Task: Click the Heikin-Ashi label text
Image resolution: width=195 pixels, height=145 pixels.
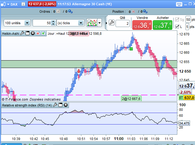Action: click(x=11, y=34)
